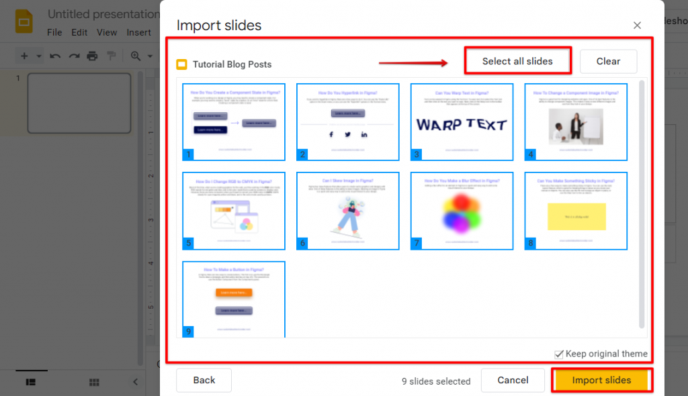Open the Zoom level dropdown arrow

[x=148, y=56]
